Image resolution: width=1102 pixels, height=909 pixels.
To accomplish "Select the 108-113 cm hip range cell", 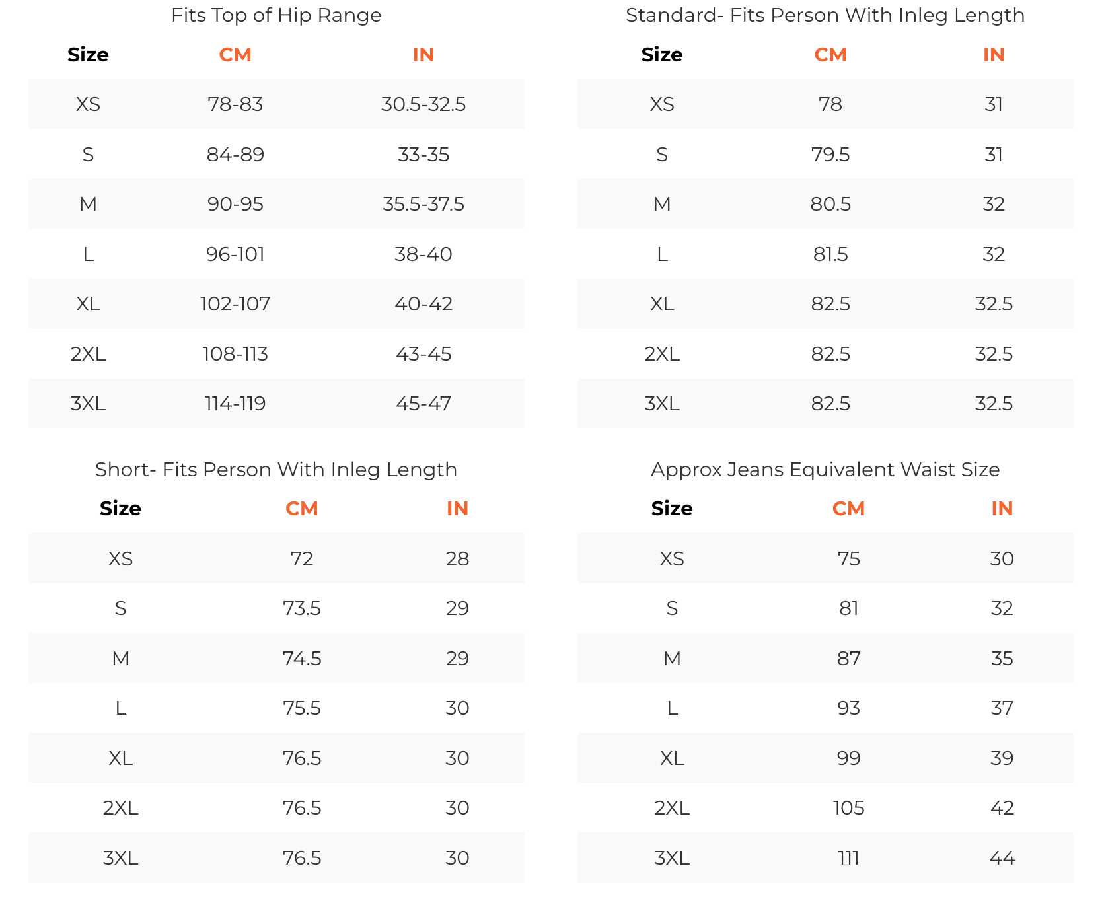I will [235, 354].
